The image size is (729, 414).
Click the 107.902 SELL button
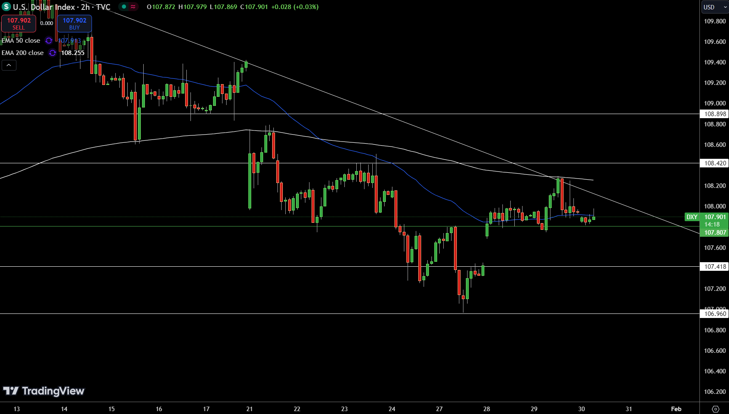(x=18, y=23)
